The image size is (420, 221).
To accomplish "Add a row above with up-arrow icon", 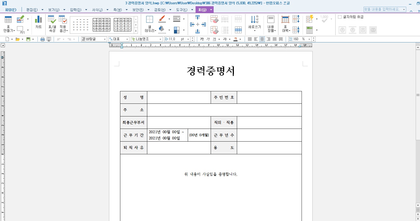I will point(198,18).
